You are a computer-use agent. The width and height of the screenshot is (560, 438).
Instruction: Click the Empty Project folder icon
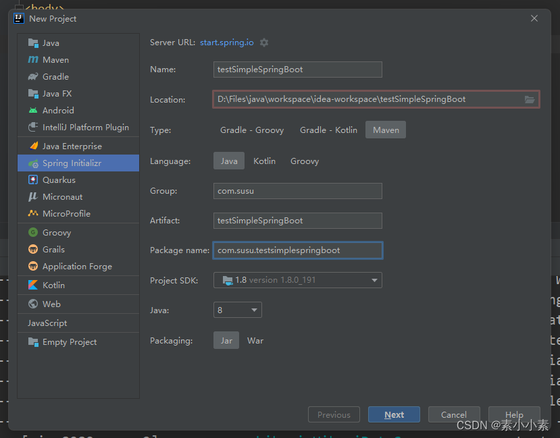tap(33, 342)
